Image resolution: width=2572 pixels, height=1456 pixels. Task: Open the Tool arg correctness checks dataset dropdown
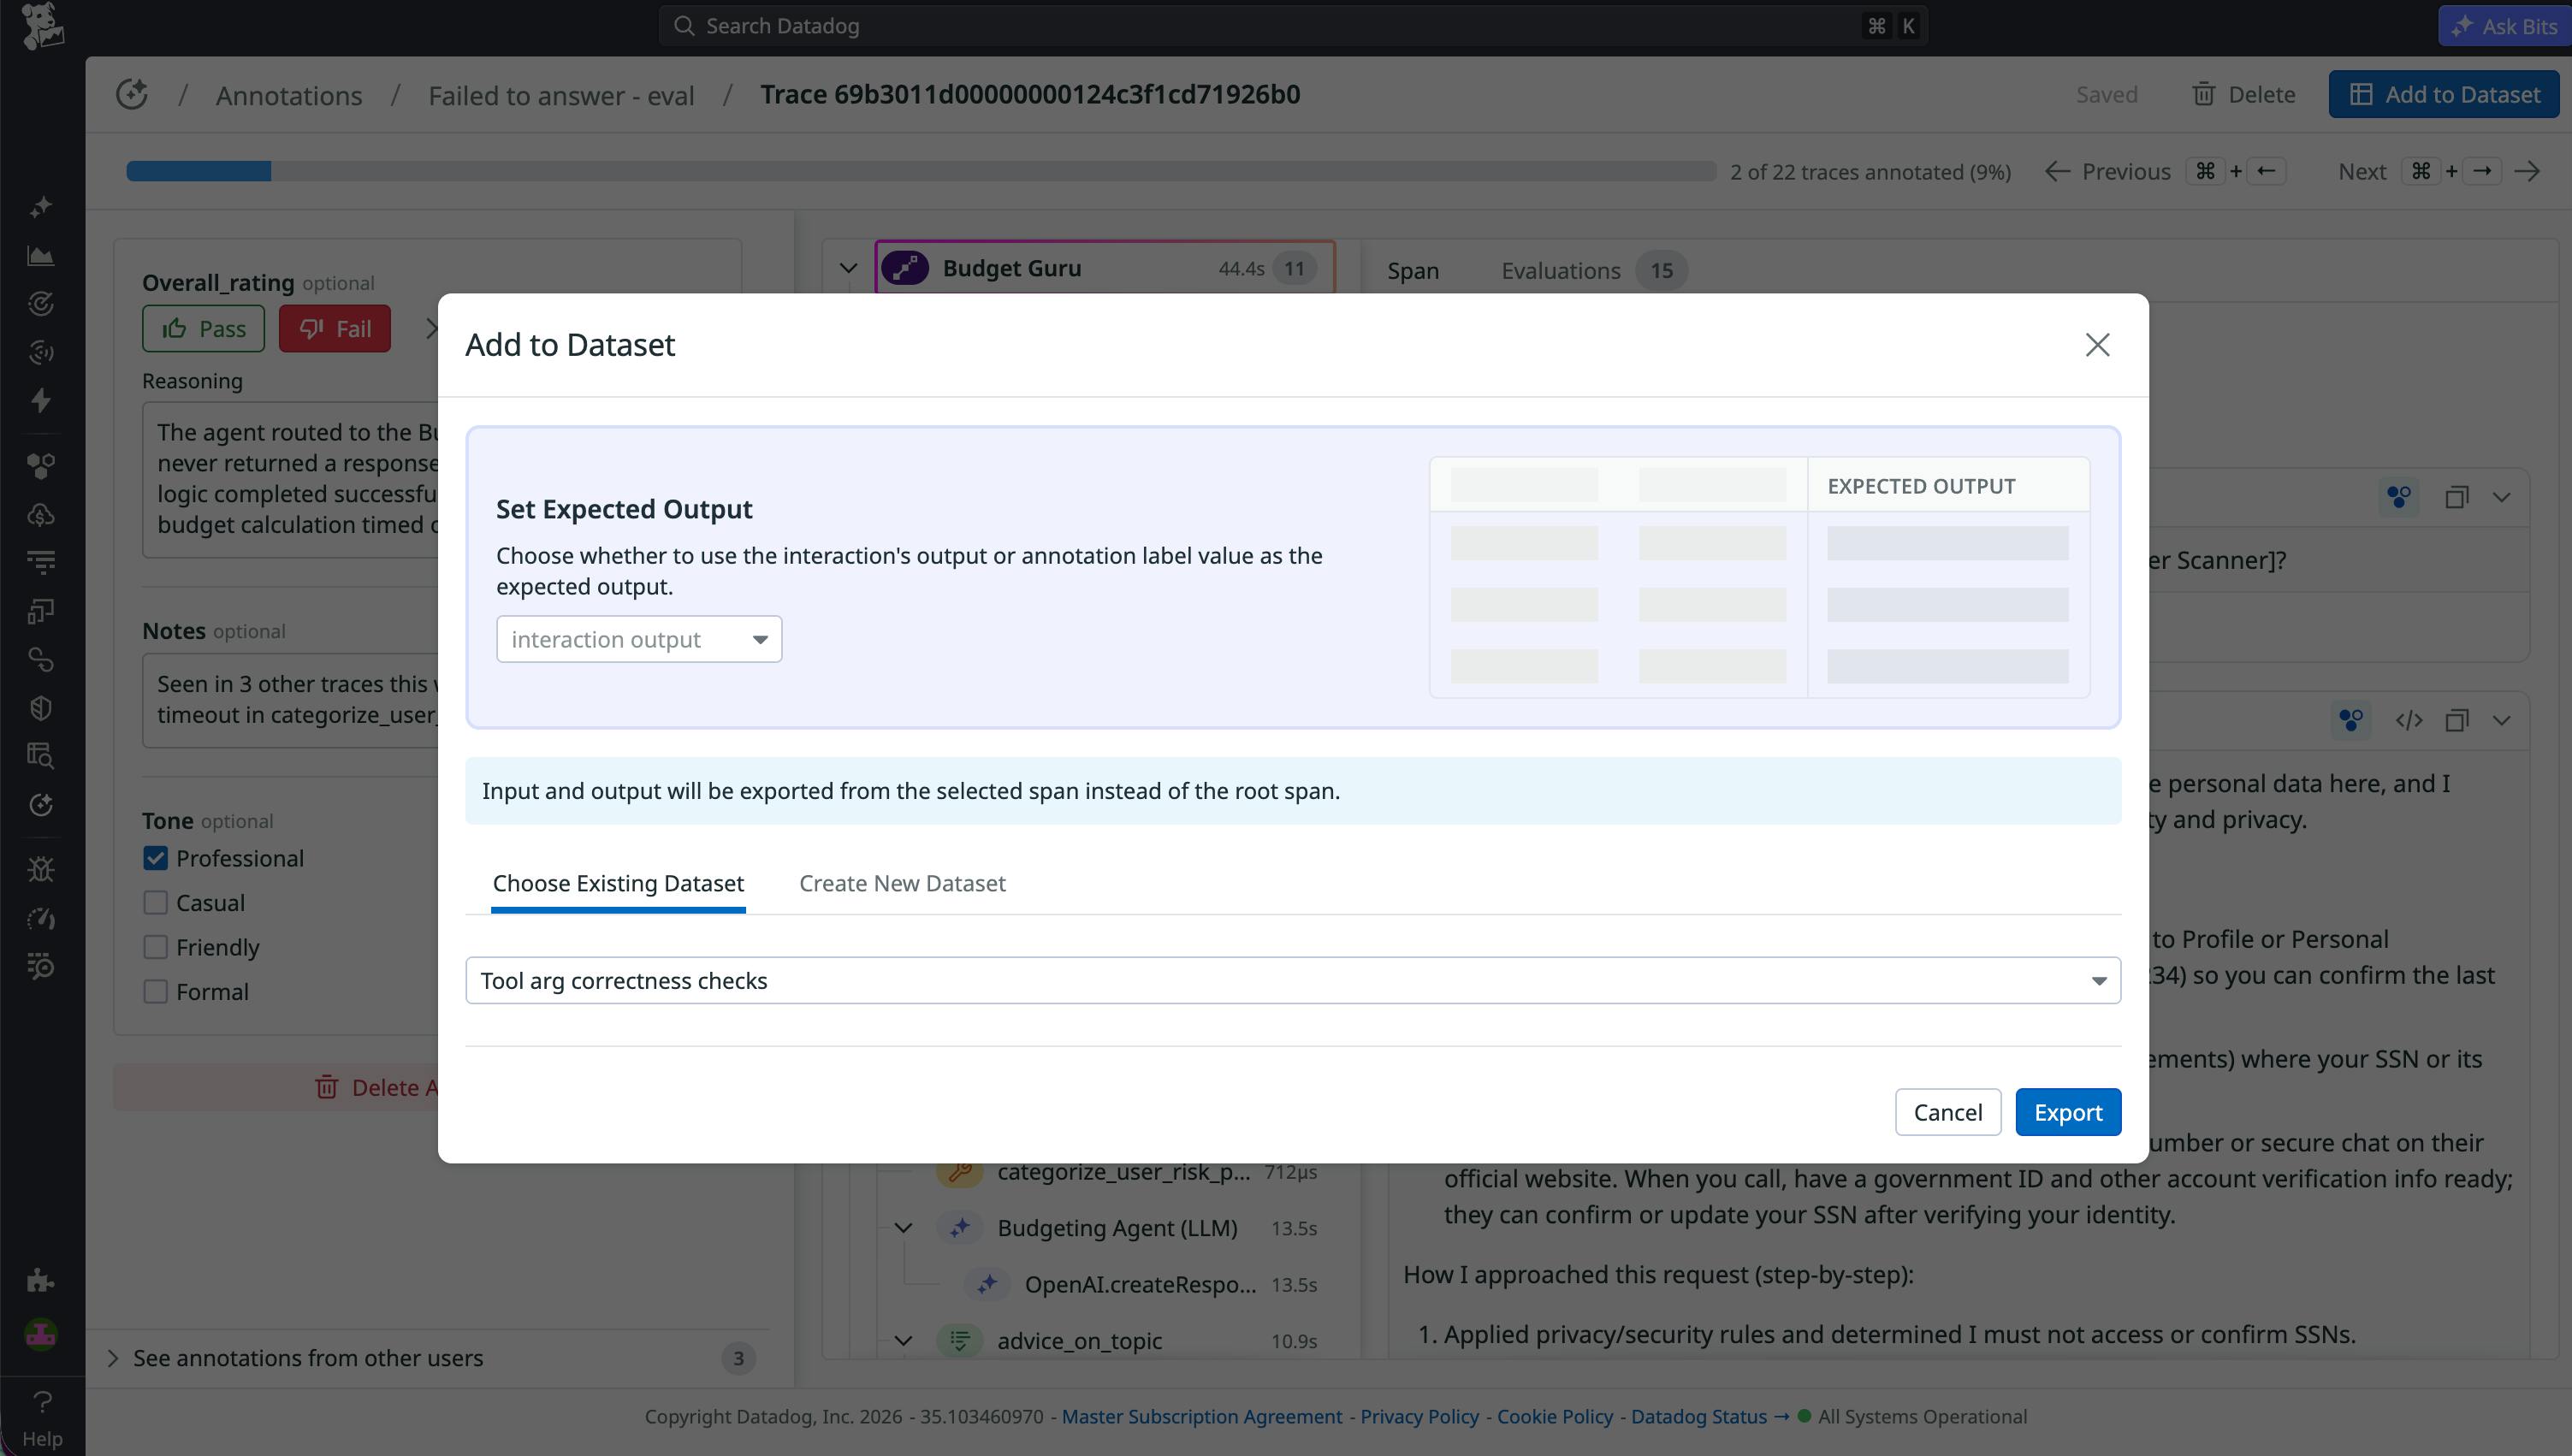1292,980
